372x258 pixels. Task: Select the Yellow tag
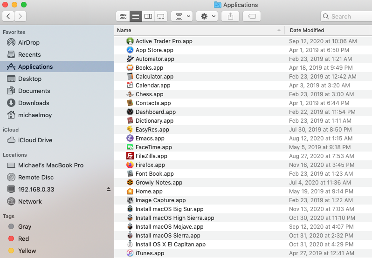[x=57, y=251]
